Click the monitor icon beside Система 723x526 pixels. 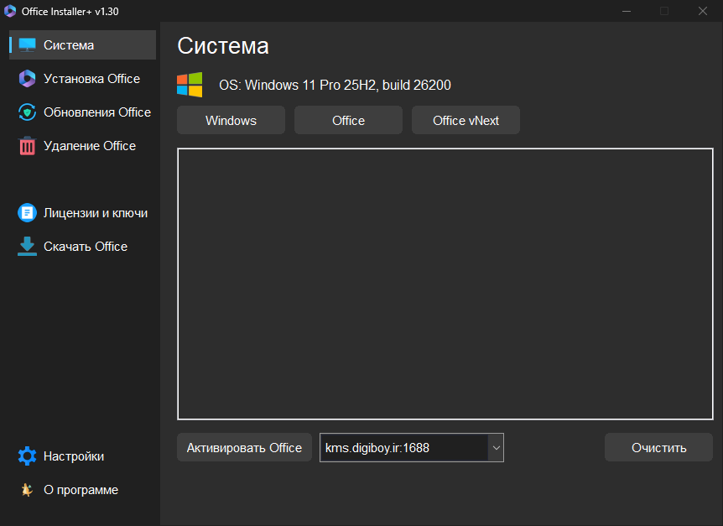tap(28, 45)
